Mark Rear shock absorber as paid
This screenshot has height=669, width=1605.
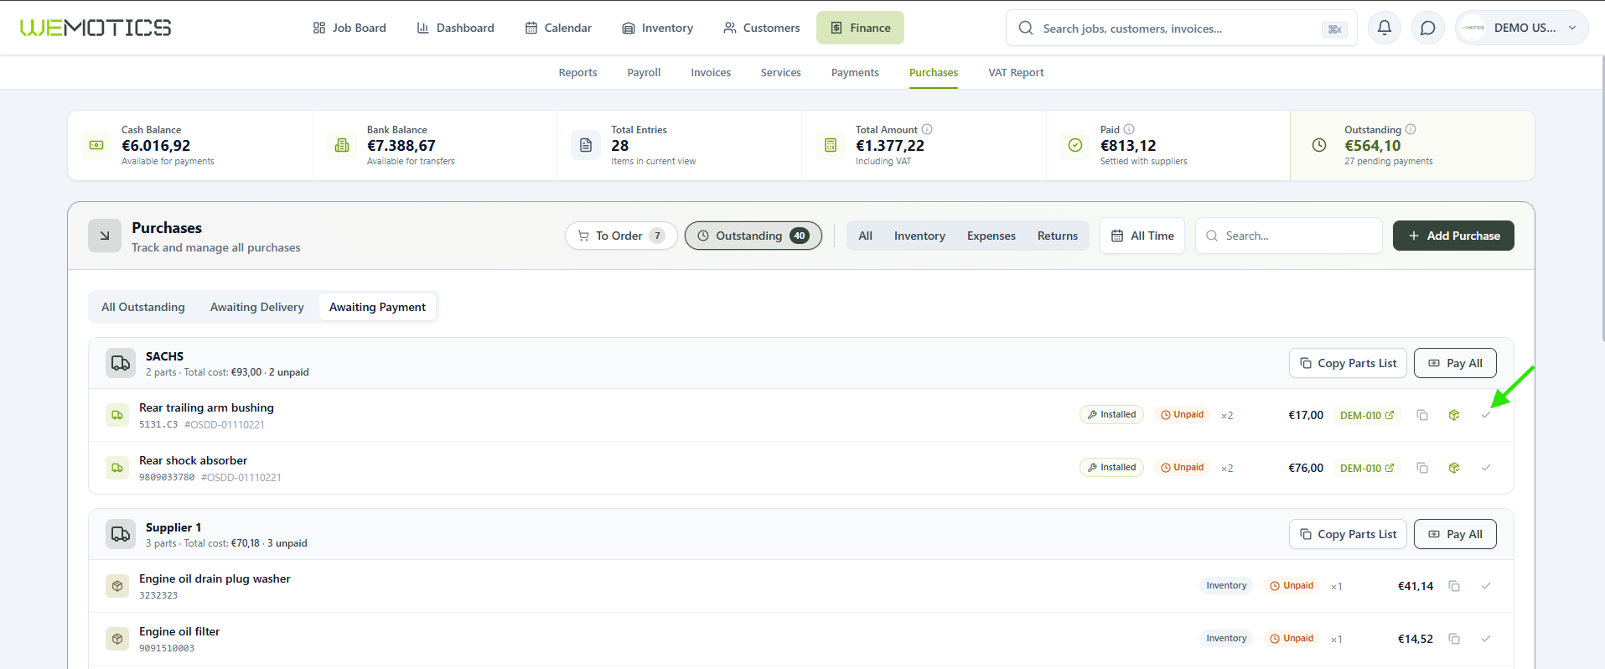coord(1486,468)
